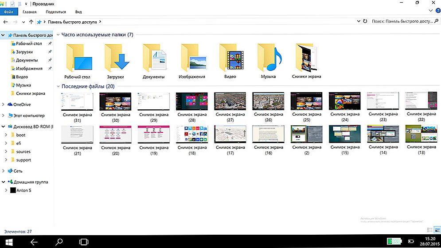441x248 pixels.
Task: Click the back navigation arrow
Action: click(5, 22)
